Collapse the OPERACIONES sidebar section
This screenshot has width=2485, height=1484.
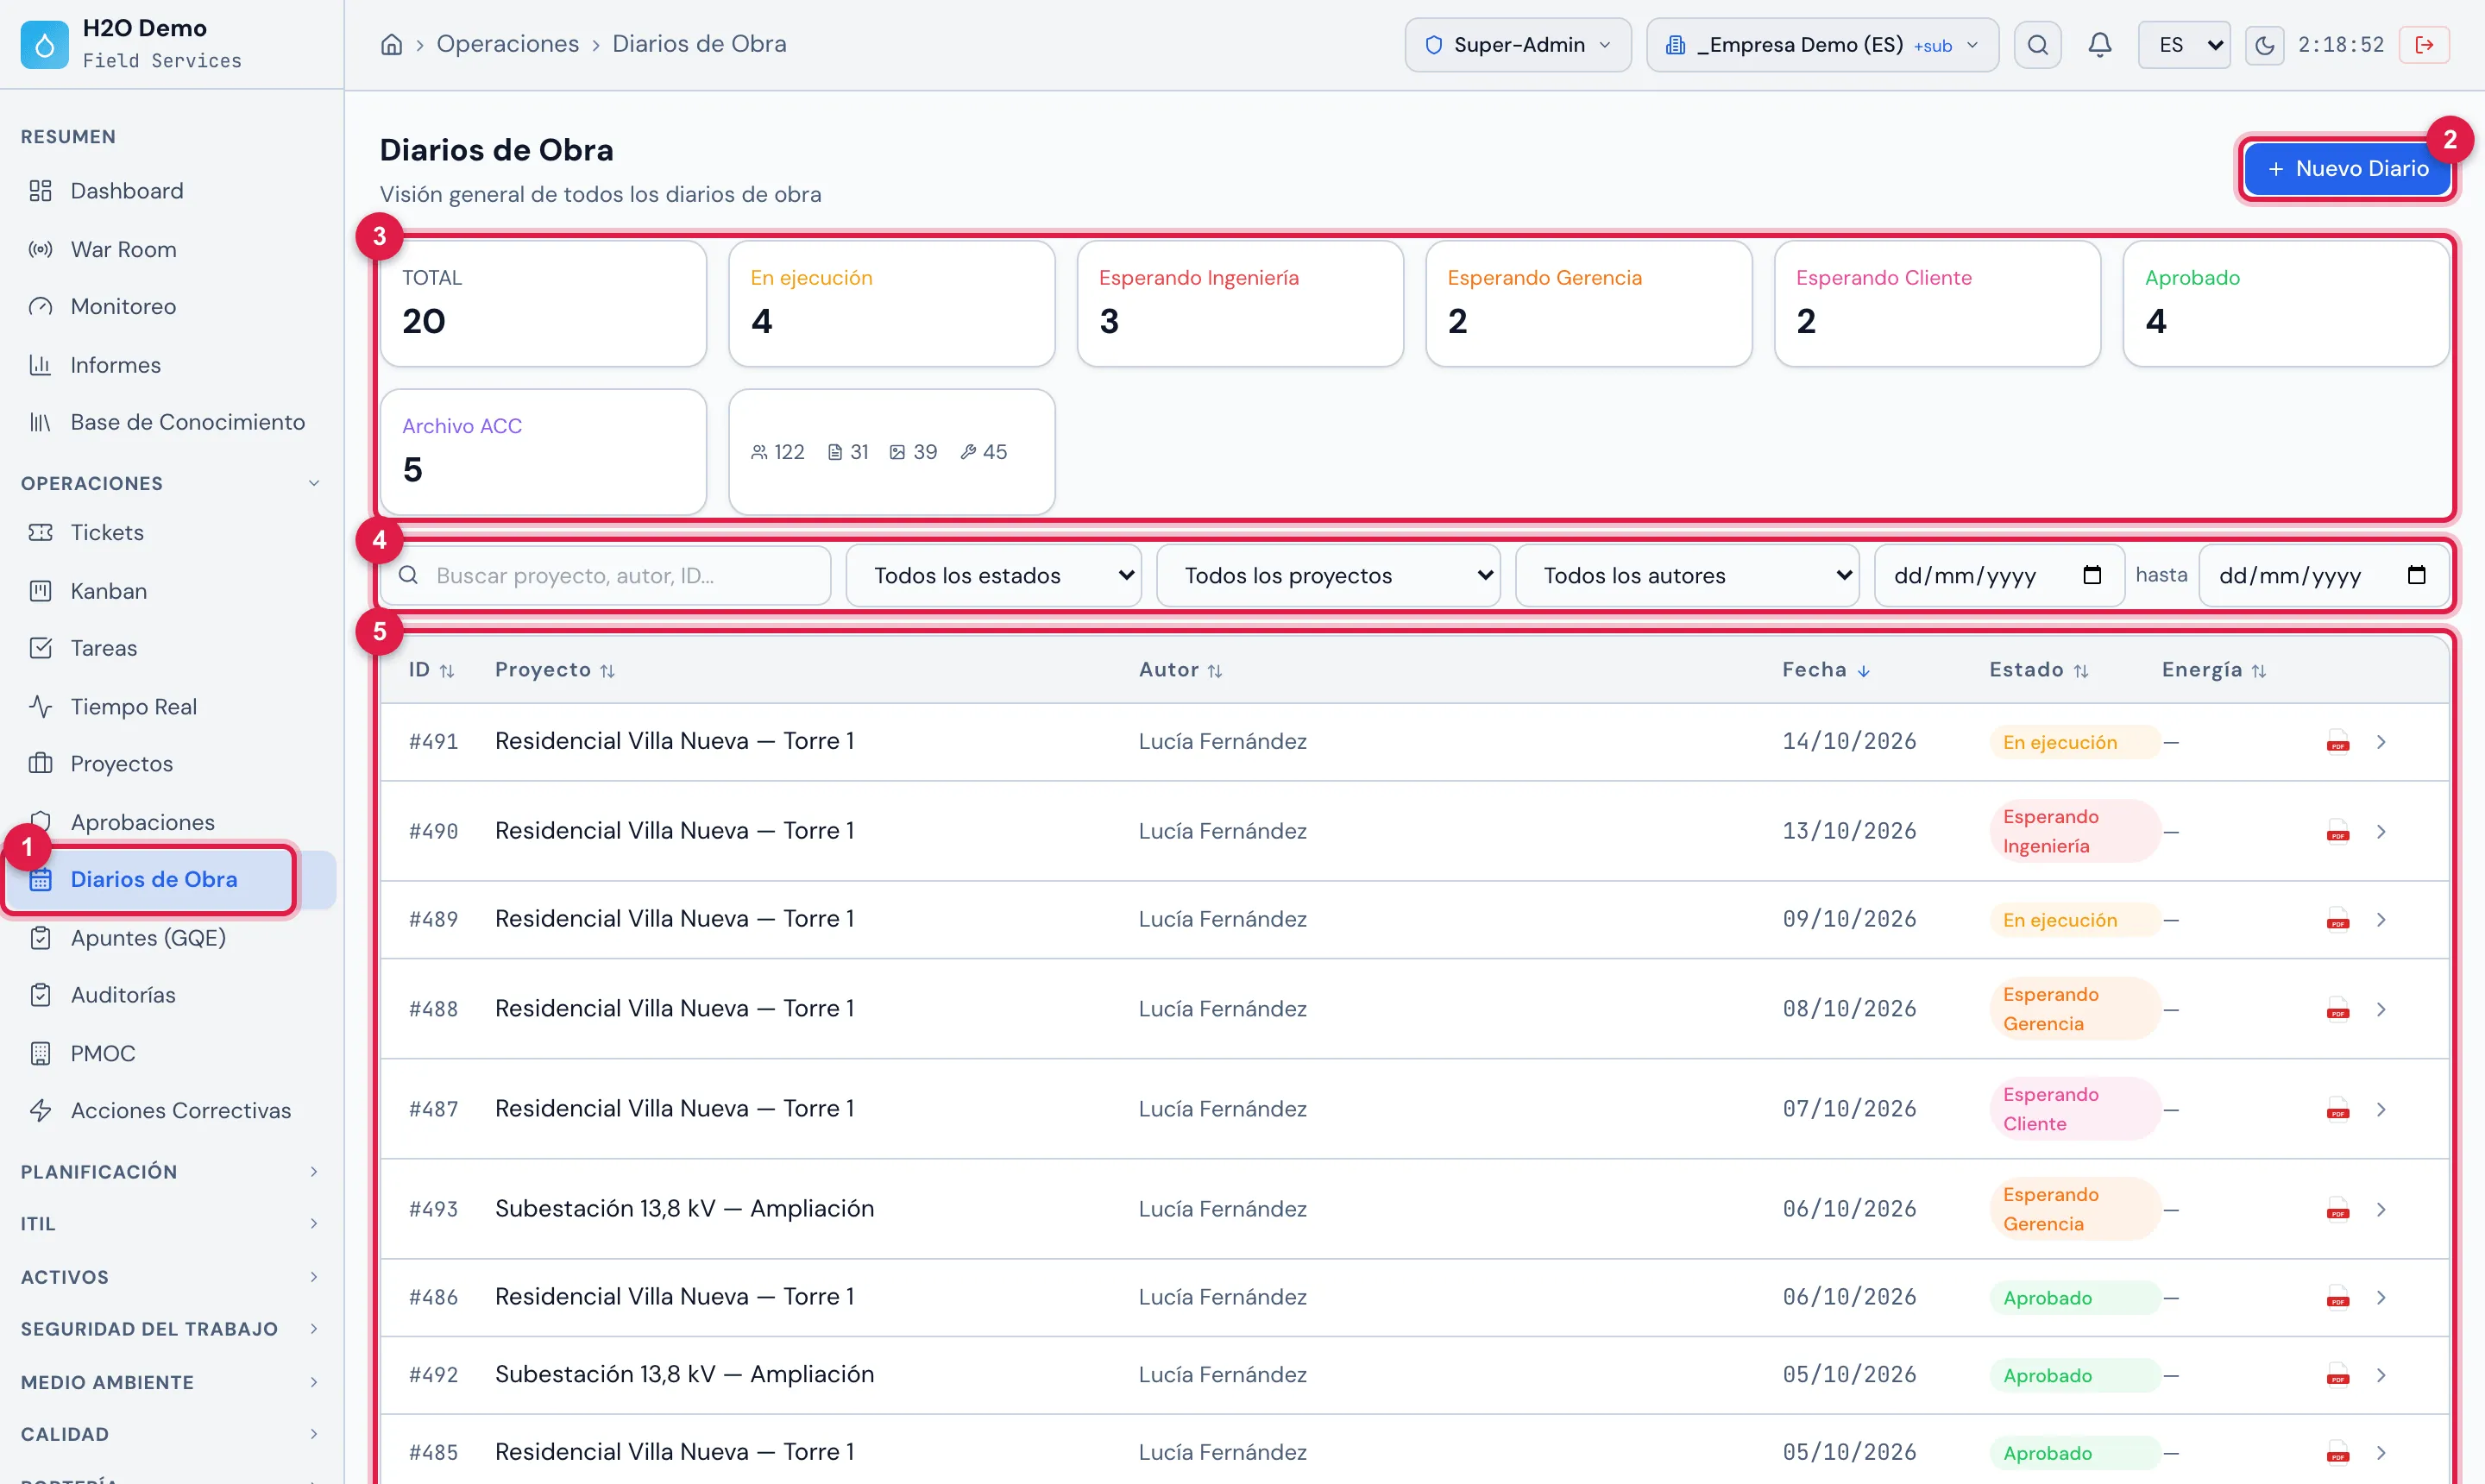coord(170,483)
